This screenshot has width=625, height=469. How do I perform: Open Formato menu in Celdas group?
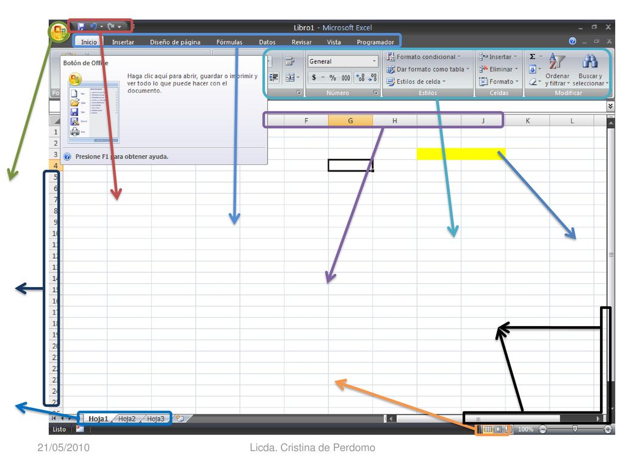499,81
